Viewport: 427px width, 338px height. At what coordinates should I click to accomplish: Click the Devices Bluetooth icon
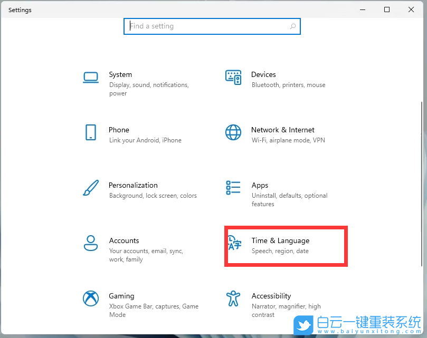(x=233, y=77)
